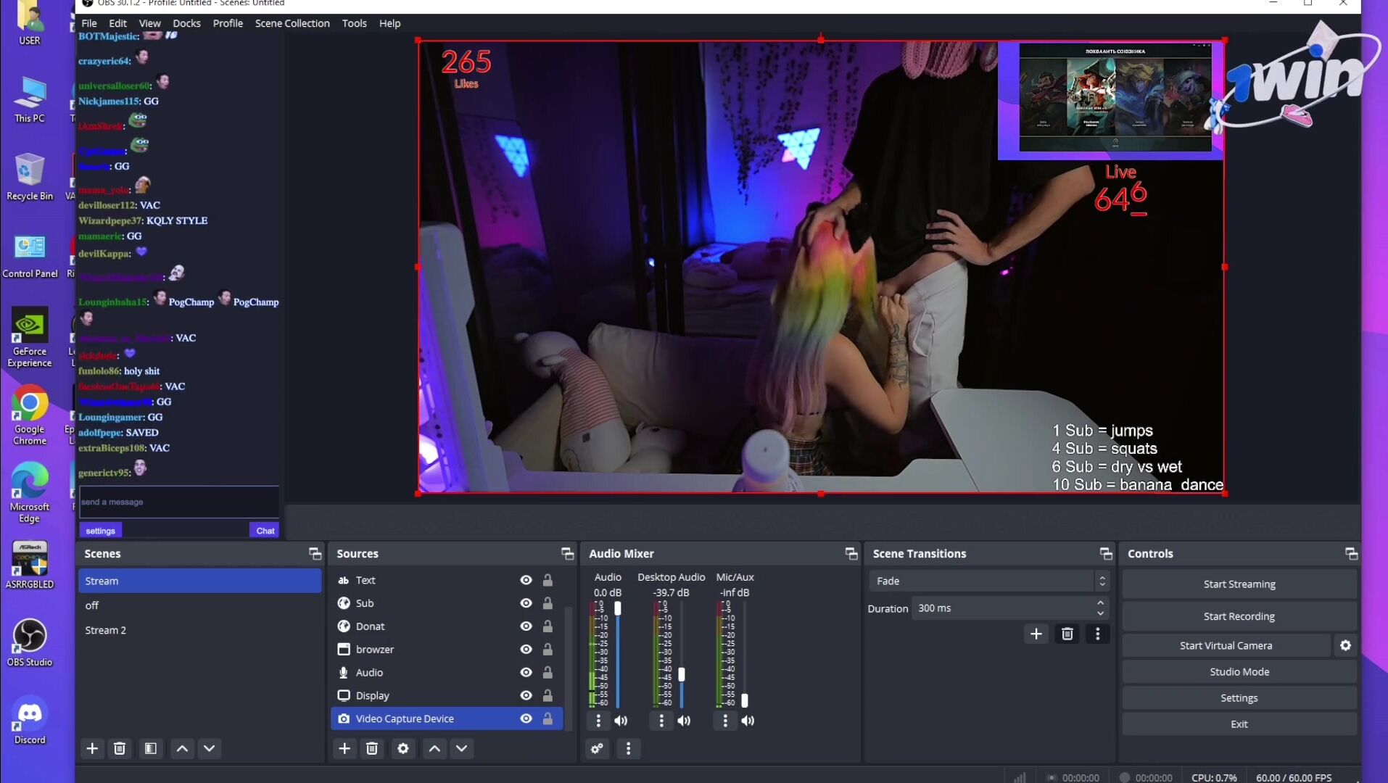The height and width of the screenshot is (783, 1388).
Task: Move source down arrow in Sources panel
Action: tap(462, 748)
